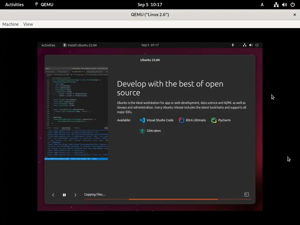Open guest clock showing Sep 5 01:17
Screen dimensions: 300x225
point(150,45)
